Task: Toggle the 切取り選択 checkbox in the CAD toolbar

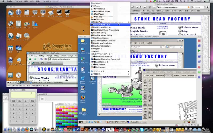Action: click(145, 76)
